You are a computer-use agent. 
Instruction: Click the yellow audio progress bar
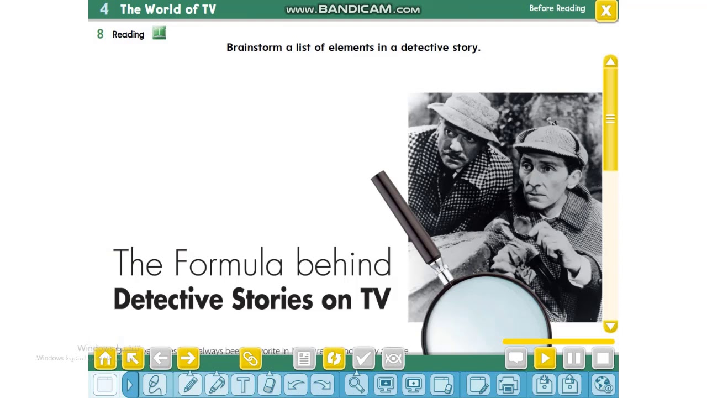558,342
